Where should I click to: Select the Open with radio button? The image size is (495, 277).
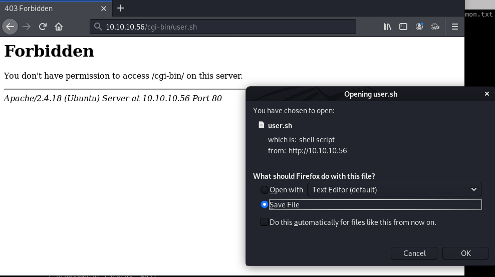(264, 190)
